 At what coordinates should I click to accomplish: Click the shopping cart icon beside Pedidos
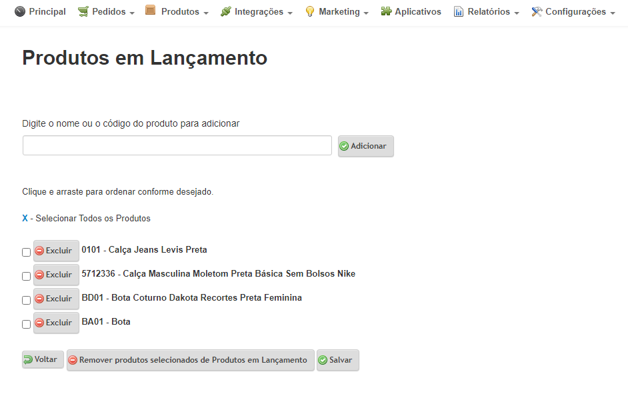coord(83,11)
